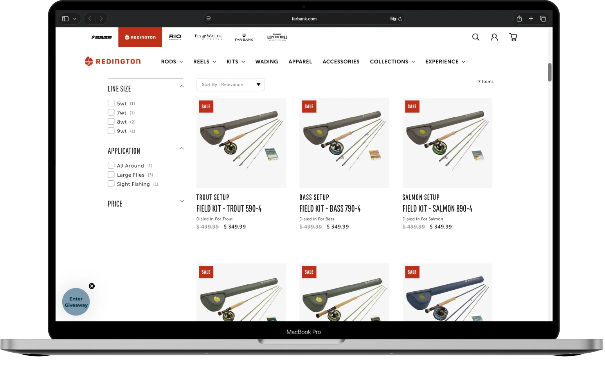Viewport: 605px width, 366px height.
Task: Check the Sight Fishing application filter
Action: pyautogui.click(x=111, y=184)
